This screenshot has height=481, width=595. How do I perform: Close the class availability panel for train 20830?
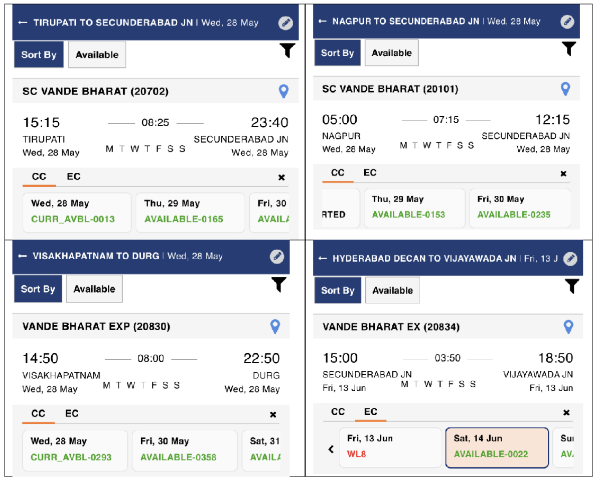[273, 414]
